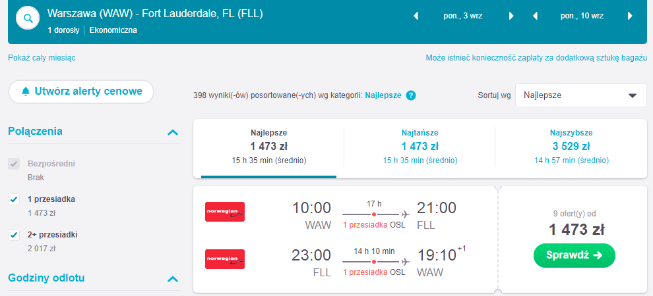Screen dimensions: 653x296
Task: Click the outbound Norwegian airline logo
Action: click(x=225, y=212)
